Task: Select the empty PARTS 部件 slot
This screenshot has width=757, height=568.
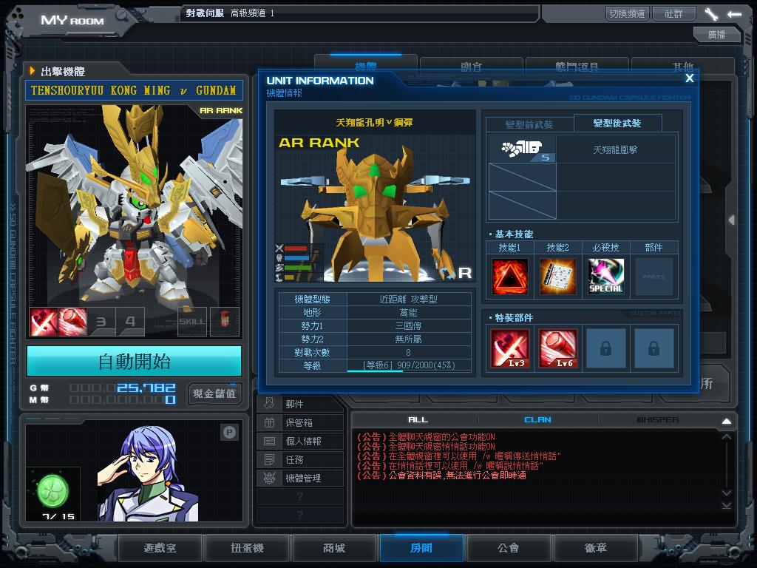Action: click(x=654, y=277)
